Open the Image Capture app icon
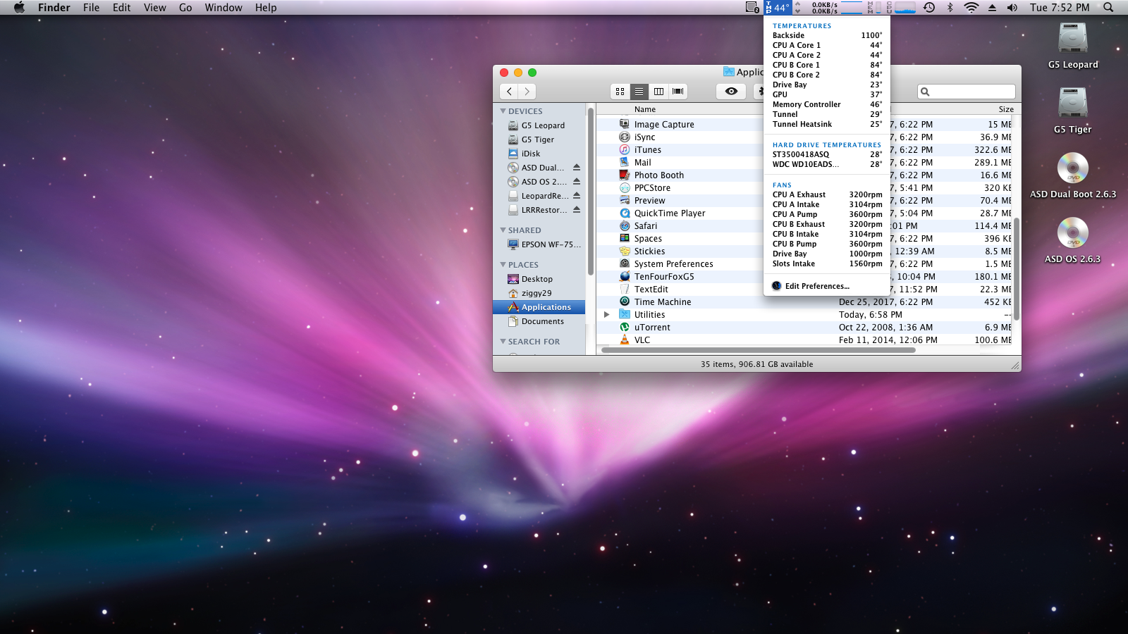The image size is (1128, 634). (625, 124)
